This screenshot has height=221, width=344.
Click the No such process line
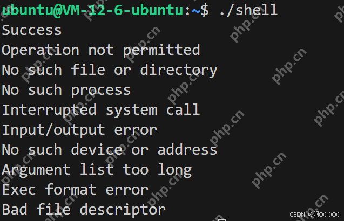(66, 91)
